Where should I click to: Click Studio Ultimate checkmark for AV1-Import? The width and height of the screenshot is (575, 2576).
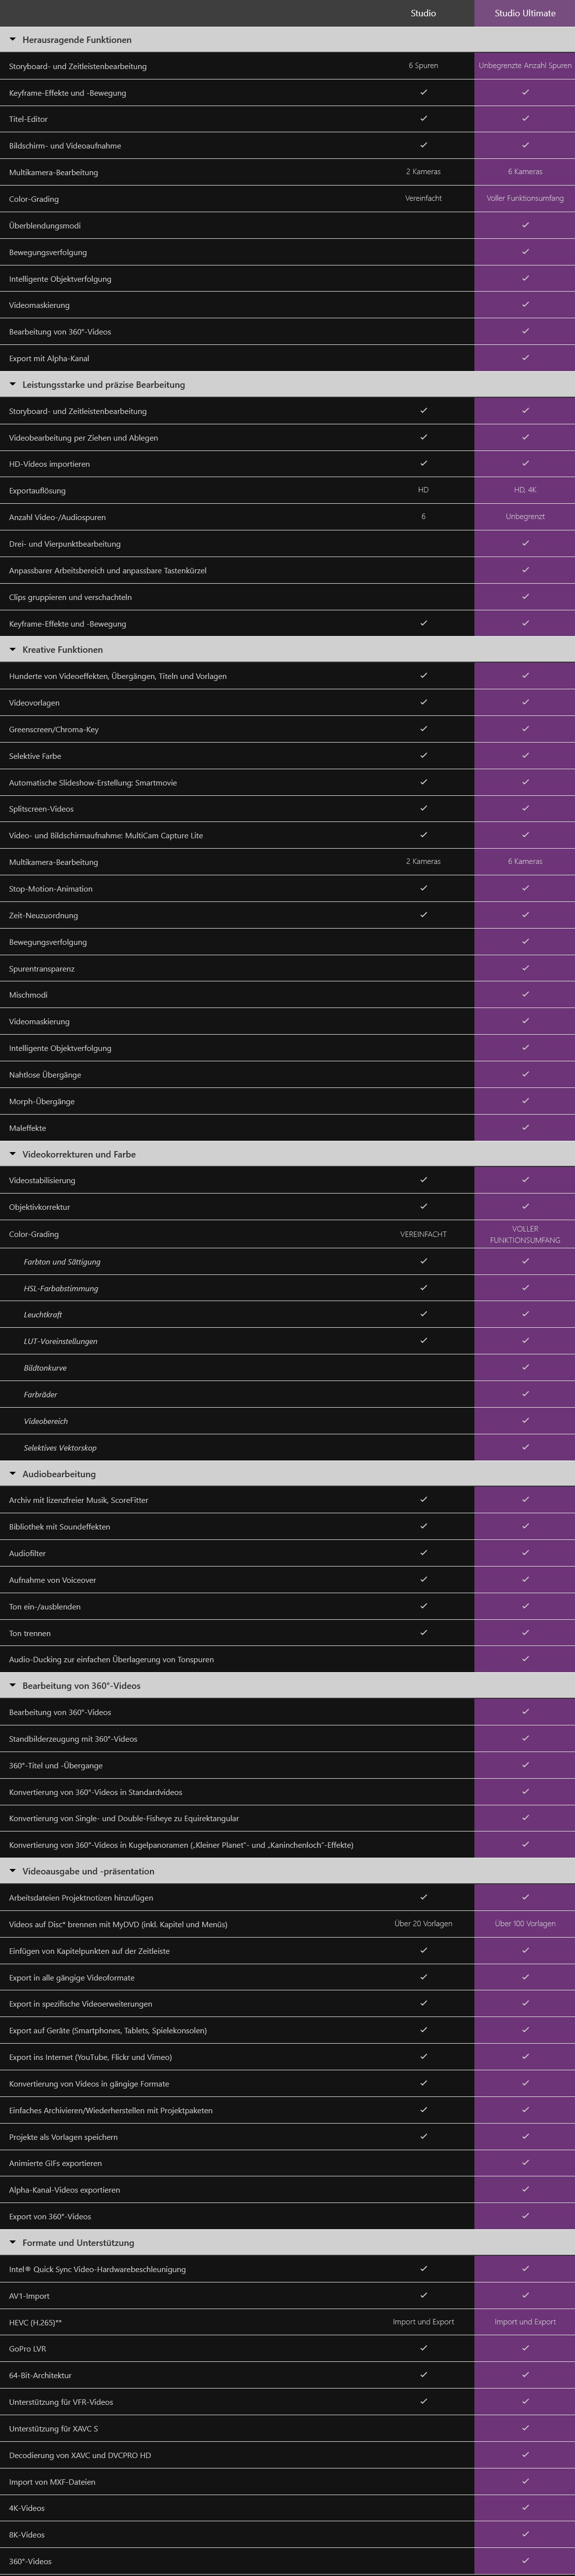pos(525,2296)
